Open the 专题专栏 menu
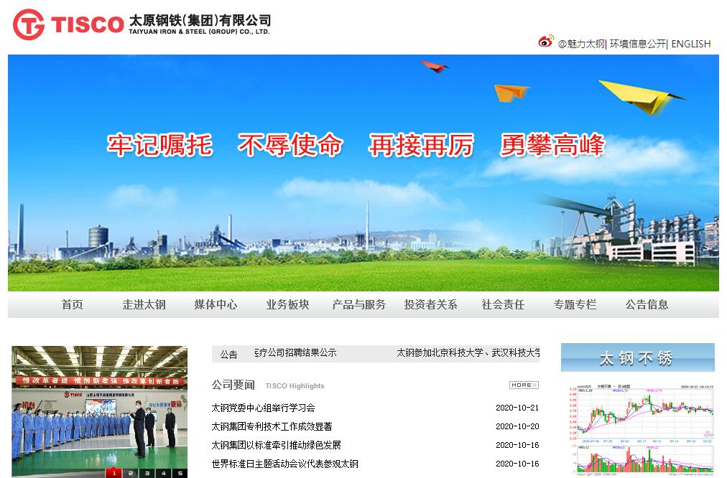The height and width of the screenshot is (478, 727). coord(575,304)
